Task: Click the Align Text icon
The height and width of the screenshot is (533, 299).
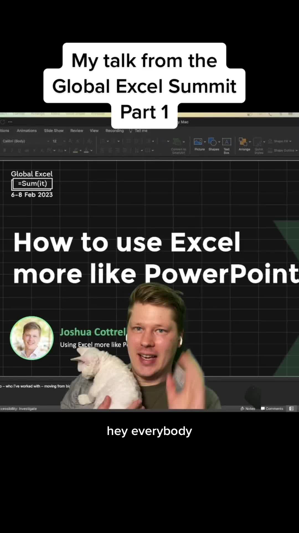Action: pyautogui.click(x=148, y=150)
